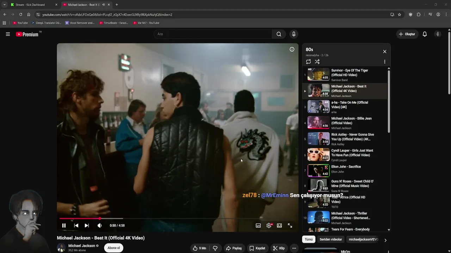Go back in browser history

point(5,14)
